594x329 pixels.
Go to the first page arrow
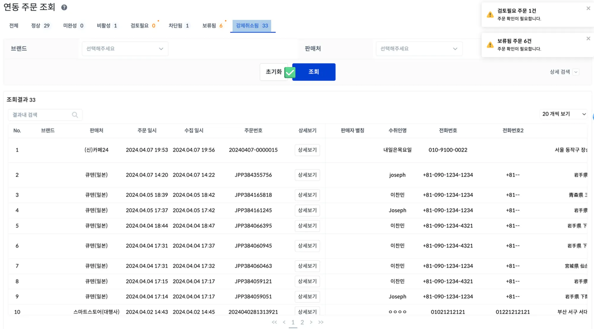pyautogui.click(x=274, y=322)
